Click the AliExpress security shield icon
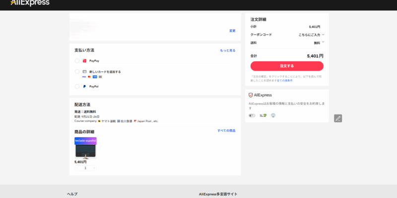Viewport: 397px width, 198px height. [x=251, y=95]
